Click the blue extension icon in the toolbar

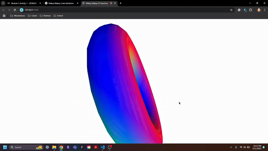[245, 10]
